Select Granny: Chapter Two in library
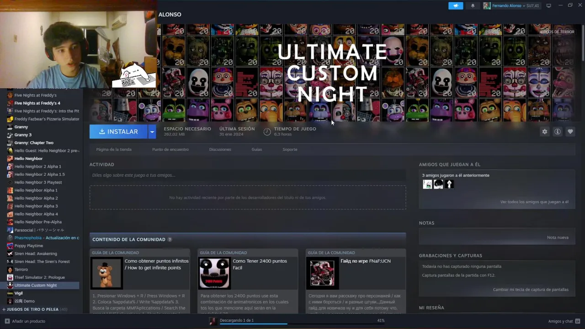The image size is (585, 329). (34, 143)
